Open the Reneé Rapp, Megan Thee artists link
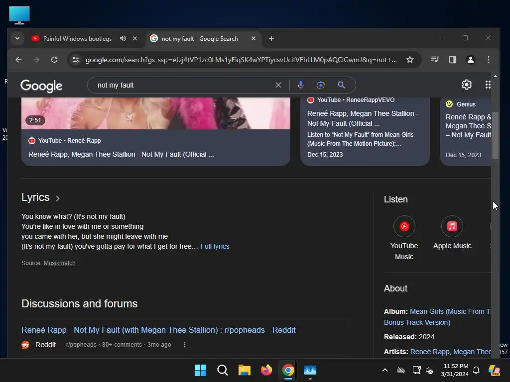The width and height of the screenshot is (510, 382). [x=450, y=352]
